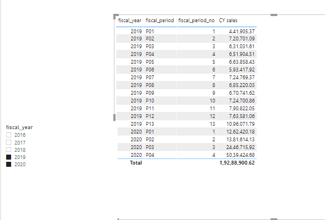This screenshot has height=220, width=325.
Task: Select the grand total 1,92,88,900.62
Action: pos(237,163)
